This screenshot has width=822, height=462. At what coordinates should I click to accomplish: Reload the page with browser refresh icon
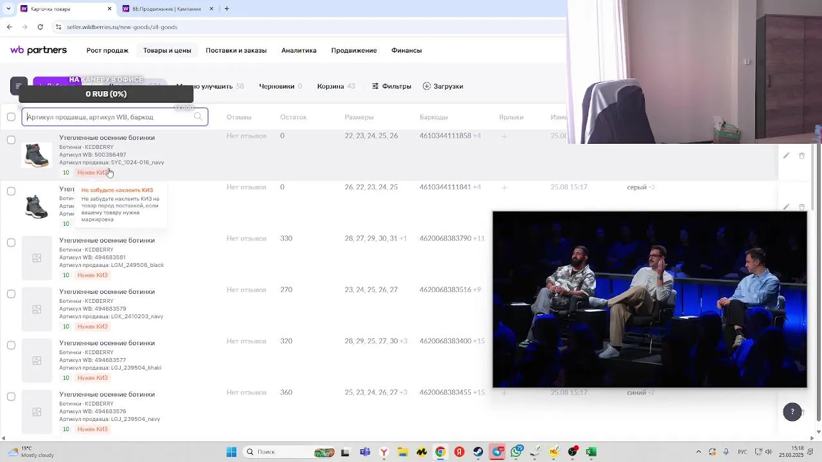point(40,27)
